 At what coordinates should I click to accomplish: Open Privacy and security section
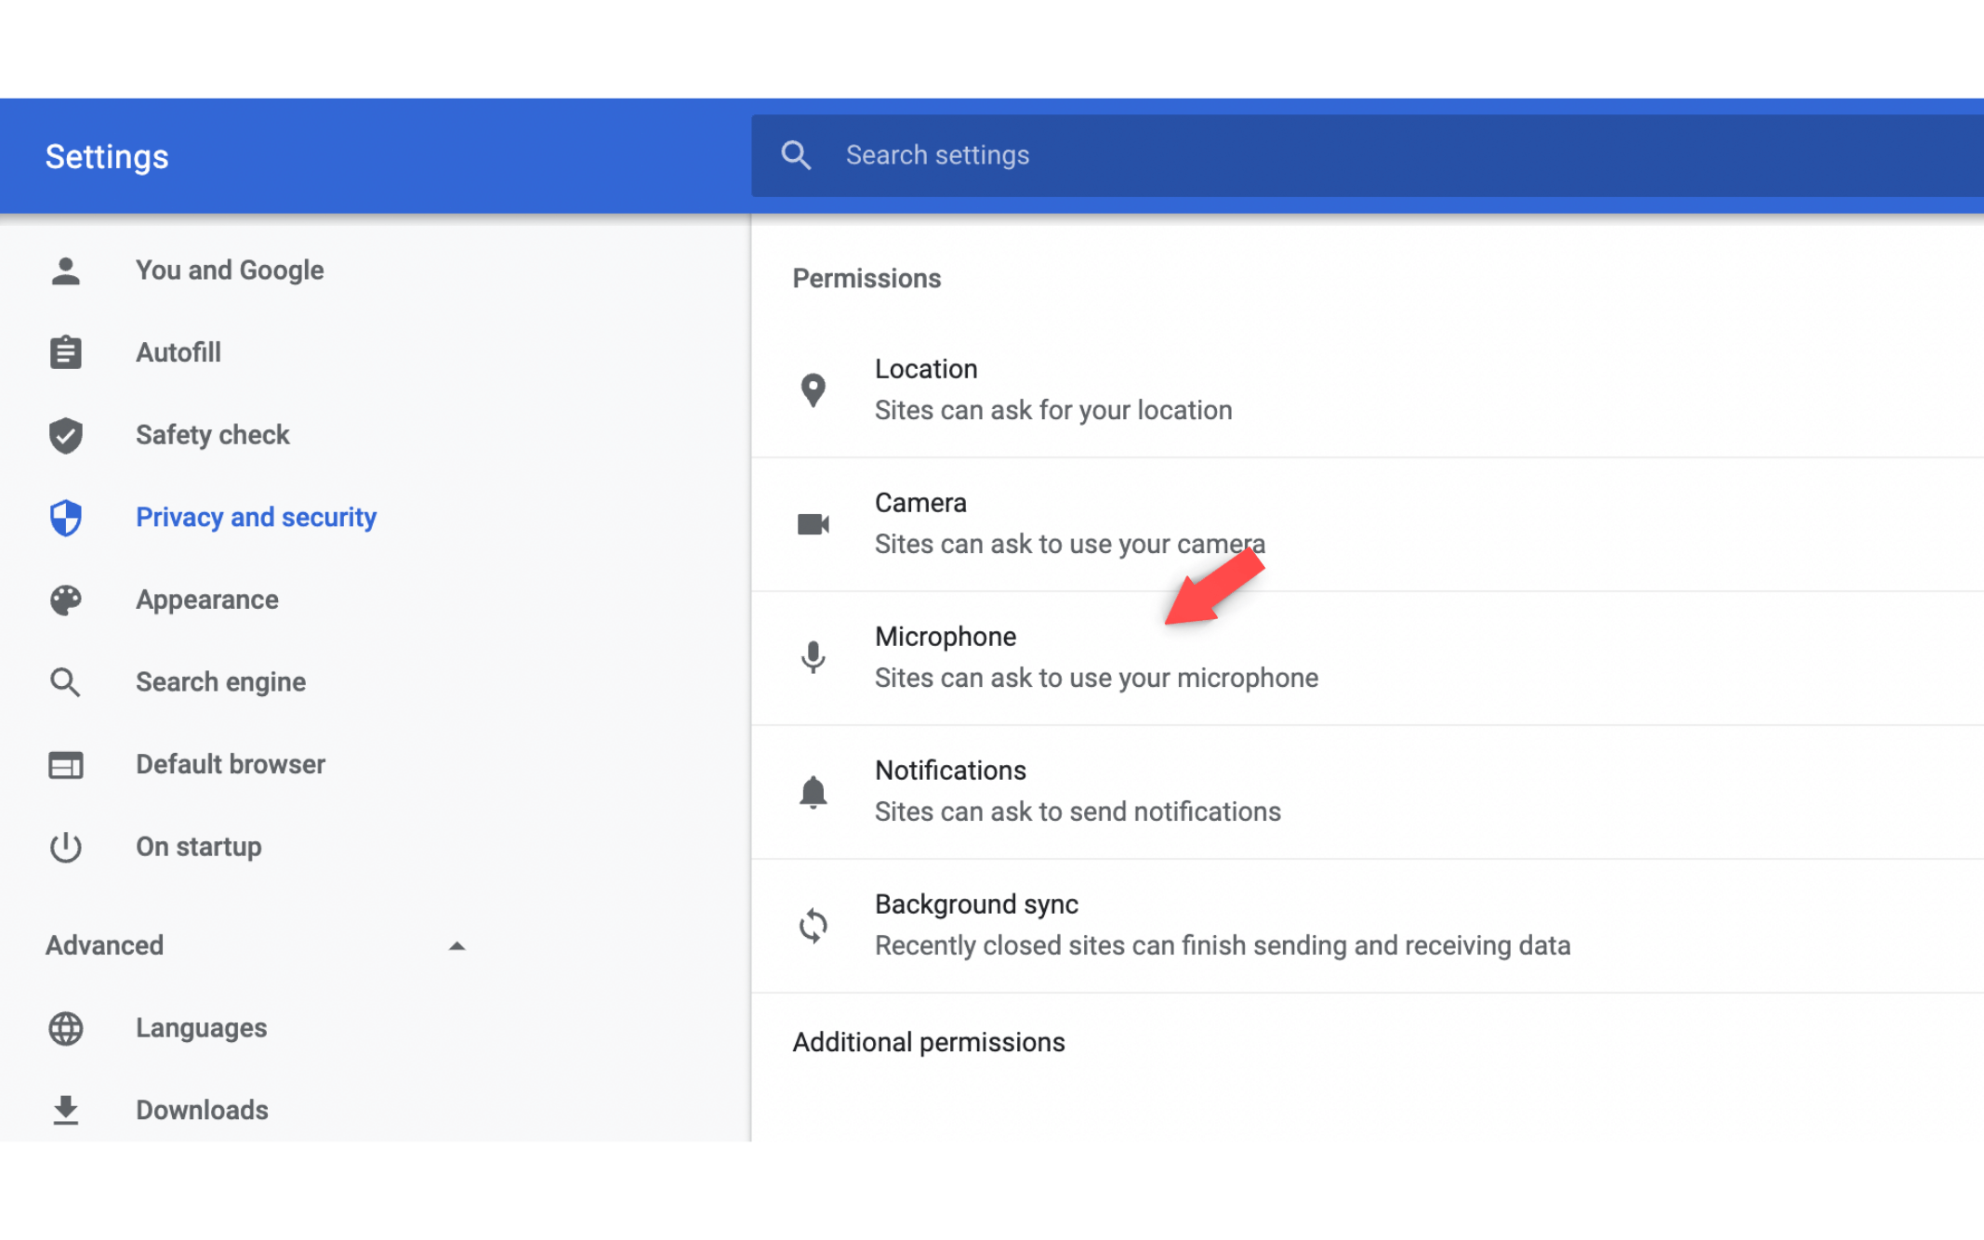tap(256, 517)
